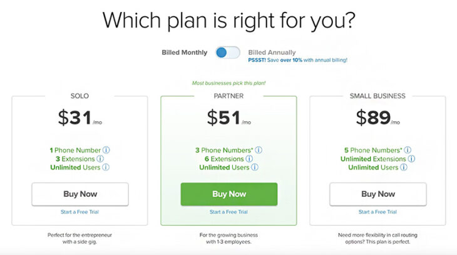Show info for Partner Unlimited Users
The width and height of the screenshot is (457, 255).
click(x=255, y=167)
